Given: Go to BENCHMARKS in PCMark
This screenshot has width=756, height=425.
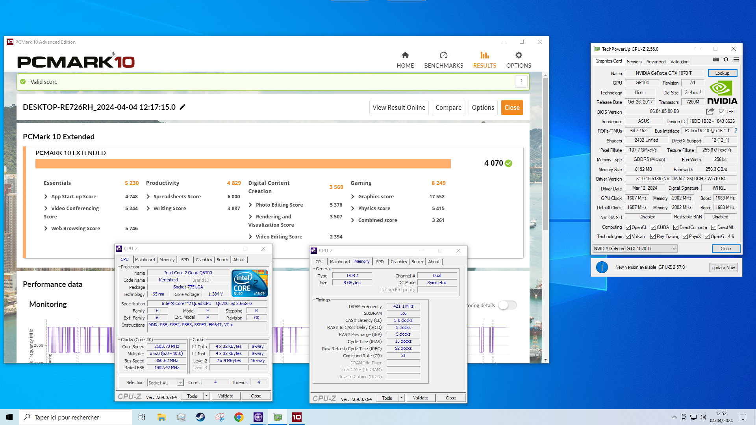Looking at the screenshot, I should (443, 60).
